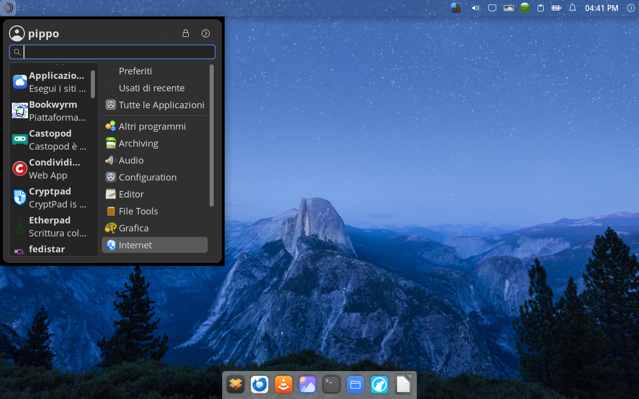Select the Internet category

point(154,245)
